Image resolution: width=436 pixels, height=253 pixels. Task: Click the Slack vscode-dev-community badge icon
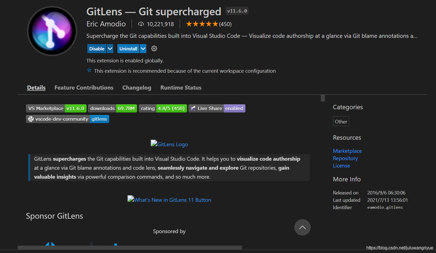point(31,119)
